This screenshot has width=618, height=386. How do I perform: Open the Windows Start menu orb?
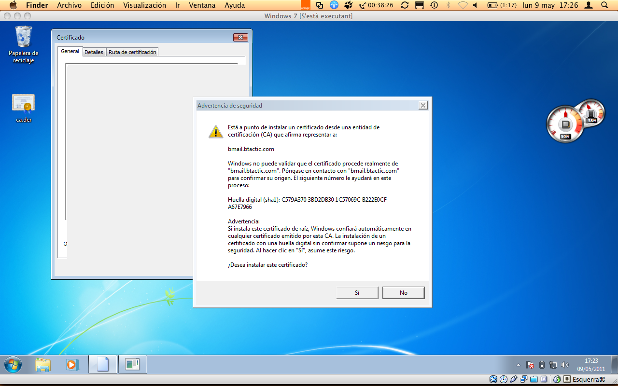point(13,364)
